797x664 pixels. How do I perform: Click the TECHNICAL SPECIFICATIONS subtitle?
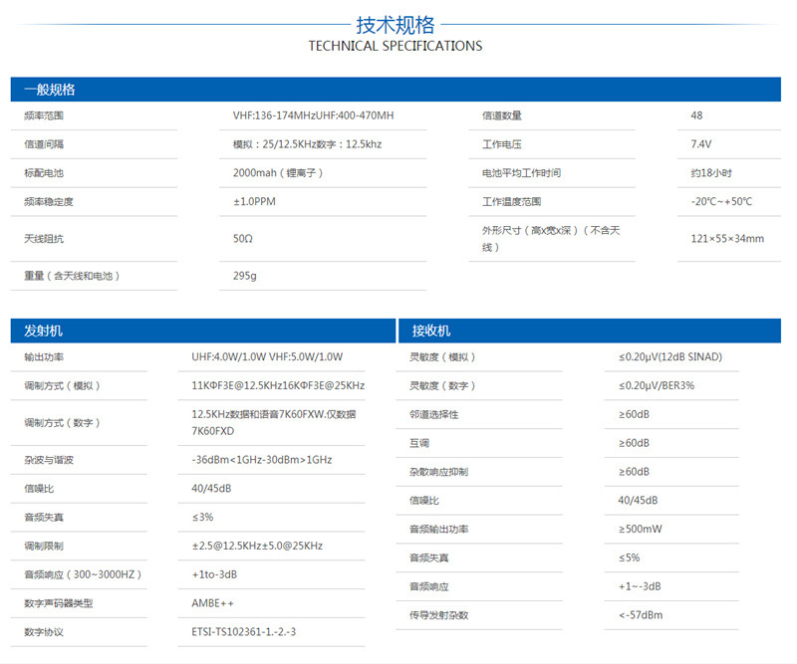click(395, 46)
